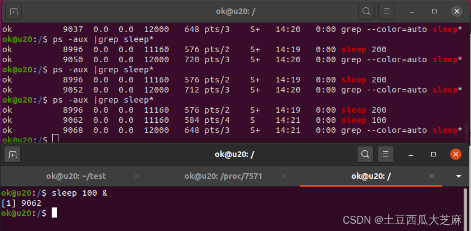Close the upper terminal window
This screenshot has height=231, width=471.
(456, 11)
